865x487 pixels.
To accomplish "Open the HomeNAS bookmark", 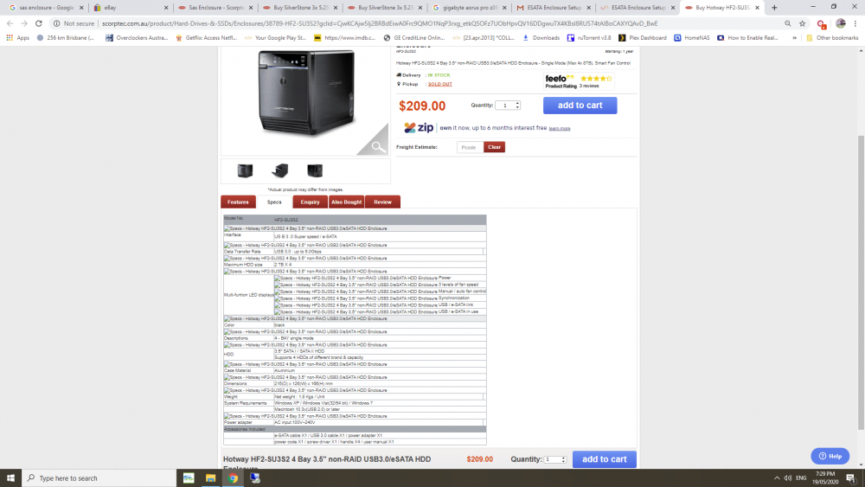I will [692, 38].
